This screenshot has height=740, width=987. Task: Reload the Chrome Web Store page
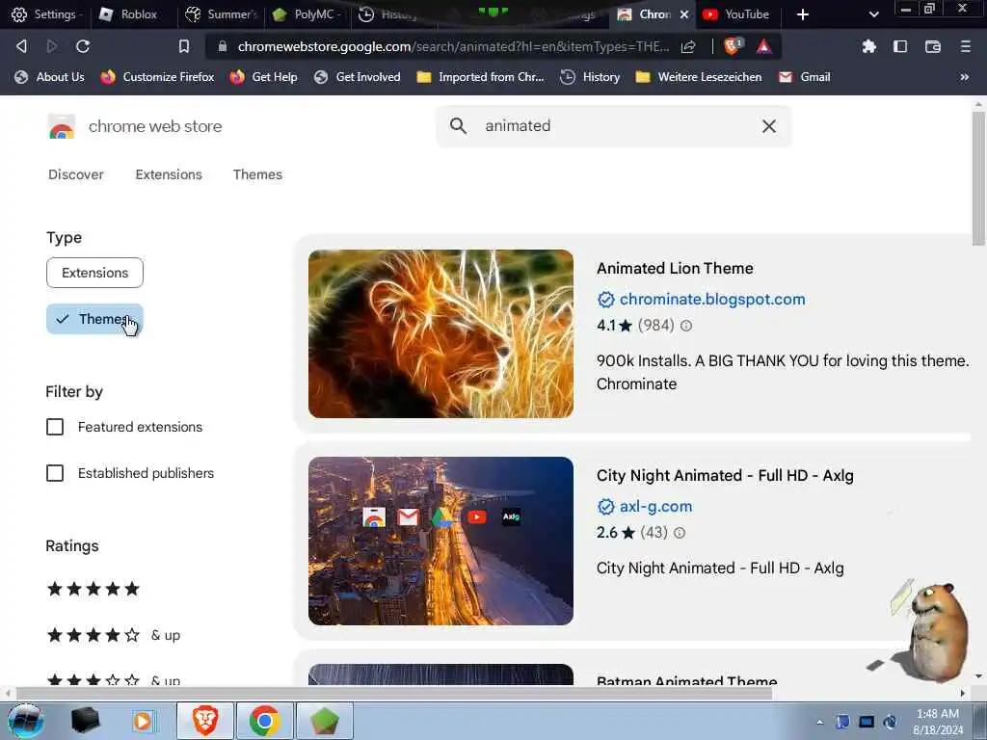[83, 46]
